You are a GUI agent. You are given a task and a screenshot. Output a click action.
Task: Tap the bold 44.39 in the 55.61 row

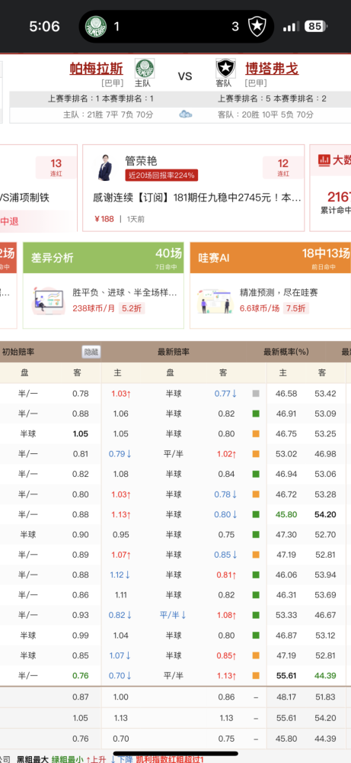pos(325,675)
